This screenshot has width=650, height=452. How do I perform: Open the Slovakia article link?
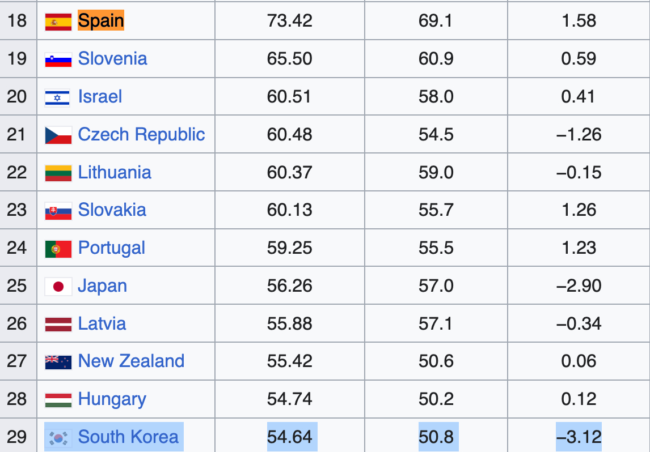[112, 210]
